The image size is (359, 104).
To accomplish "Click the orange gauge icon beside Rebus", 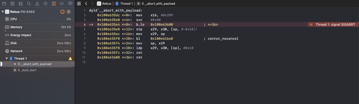I will click(63, 12).
